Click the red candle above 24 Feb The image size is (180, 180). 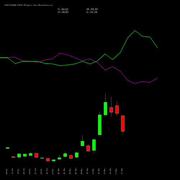pyautogui.click(x=36, y=155)
